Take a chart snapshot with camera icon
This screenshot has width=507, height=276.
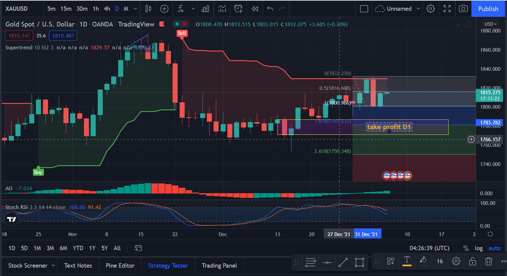click(x=463, y=9)
